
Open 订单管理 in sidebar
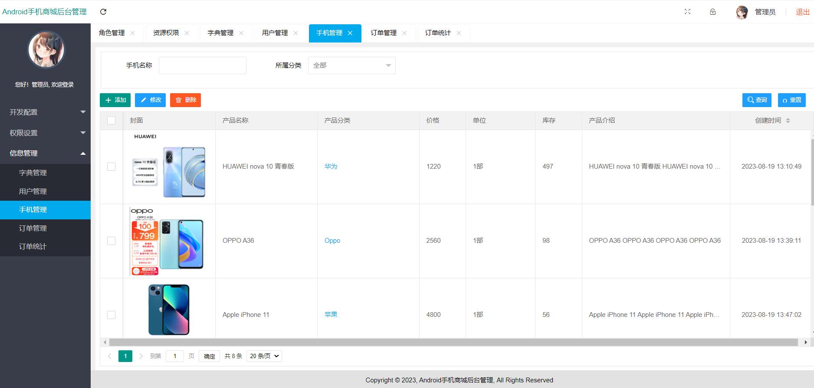45,228
